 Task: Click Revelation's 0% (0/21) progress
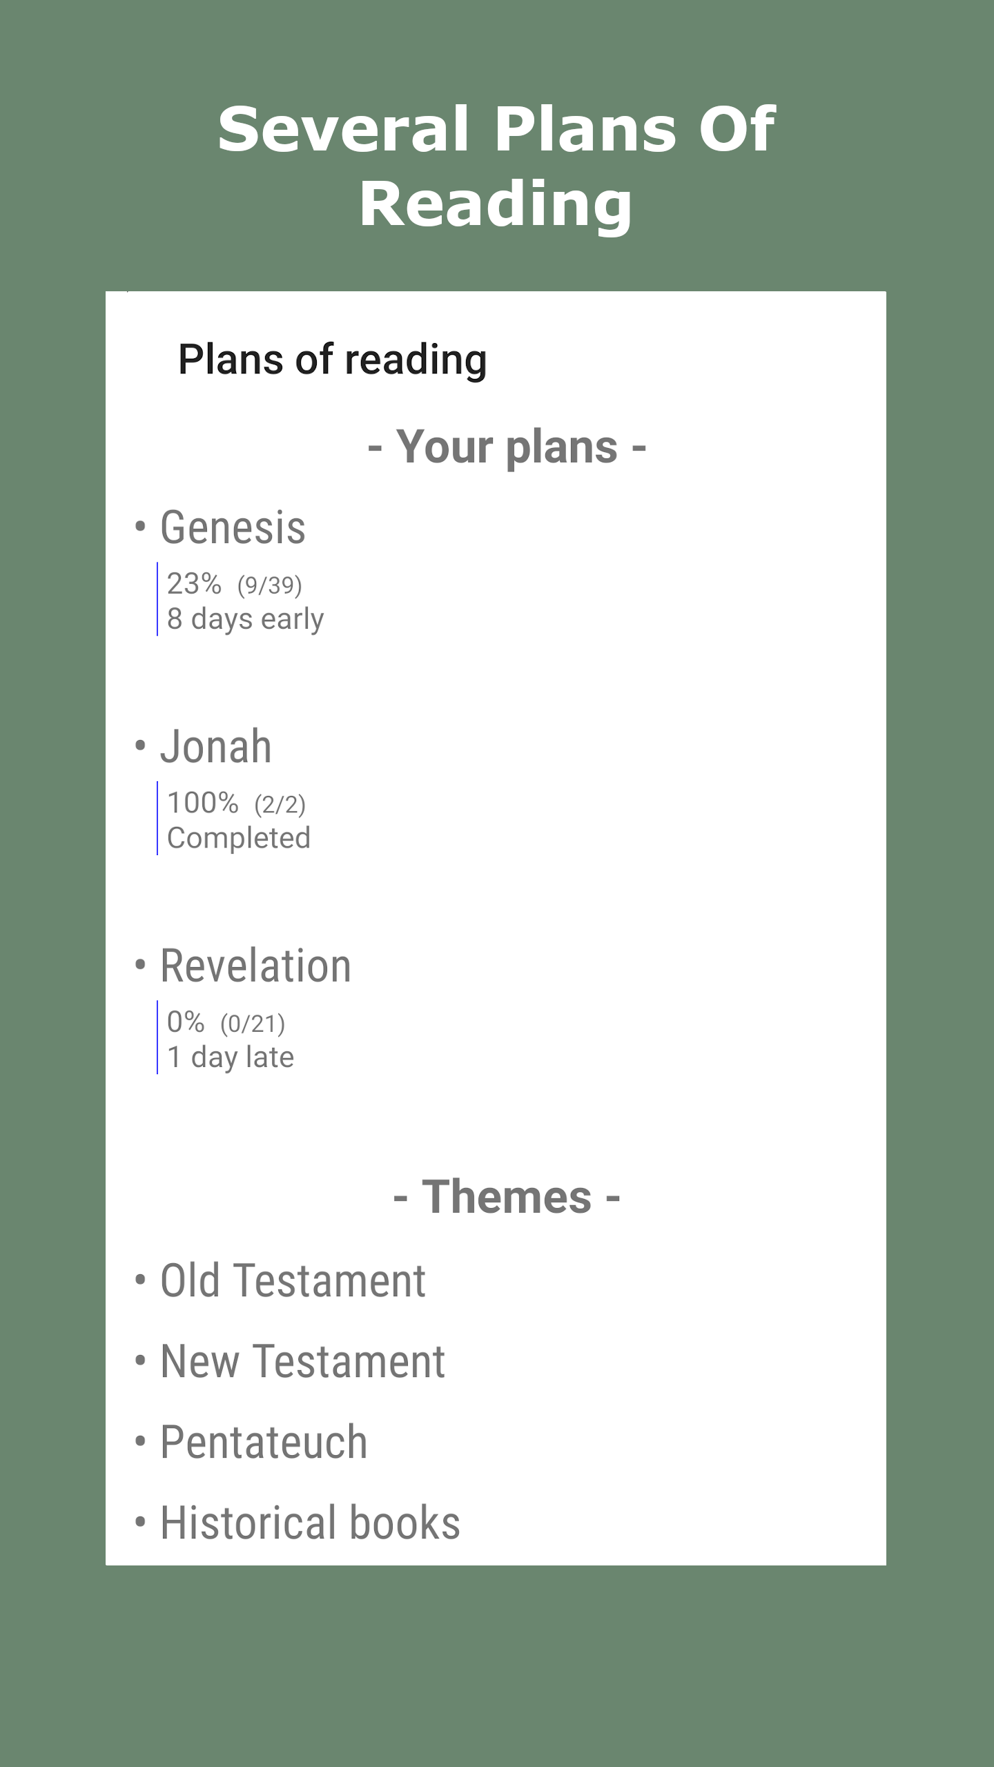[x=226, y=1022]
